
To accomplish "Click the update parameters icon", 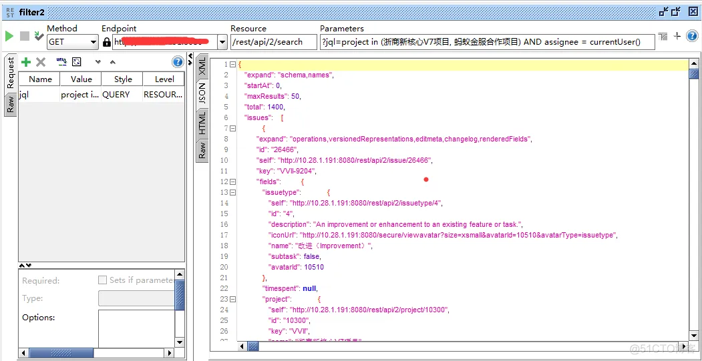I will [x=77, y=62].
